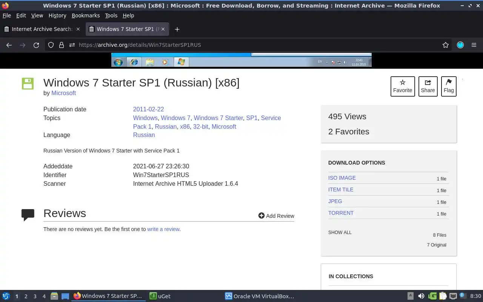Click the clipboard tray icon
Screen dimensions: 483x302
click(443, 296)
